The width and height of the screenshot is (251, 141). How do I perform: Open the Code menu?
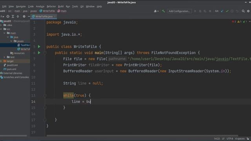point(31,6)
